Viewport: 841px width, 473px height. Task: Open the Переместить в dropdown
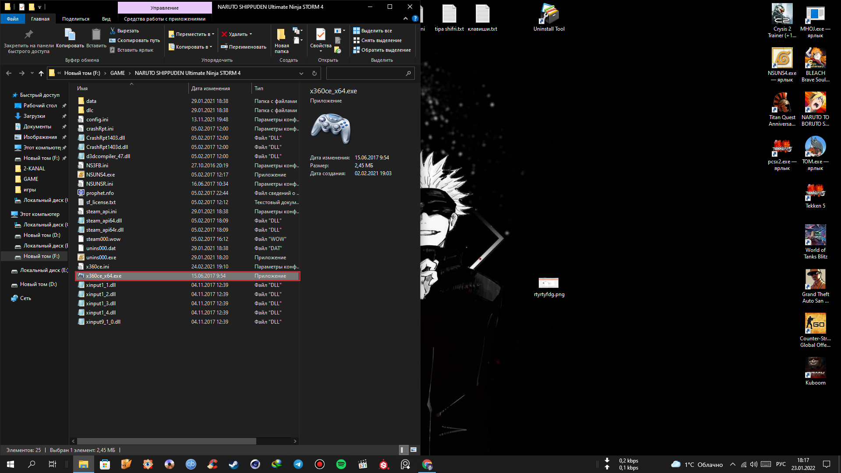point(191,34)
